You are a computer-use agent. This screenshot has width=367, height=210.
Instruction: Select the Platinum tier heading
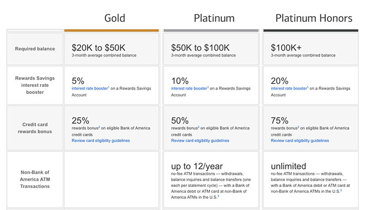pos(214,18)
